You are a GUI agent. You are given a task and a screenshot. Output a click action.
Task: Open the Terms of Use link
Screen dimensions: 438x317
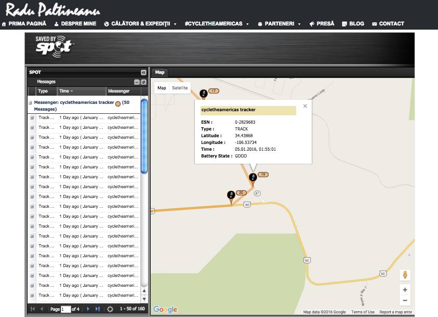tap(363, 312)
